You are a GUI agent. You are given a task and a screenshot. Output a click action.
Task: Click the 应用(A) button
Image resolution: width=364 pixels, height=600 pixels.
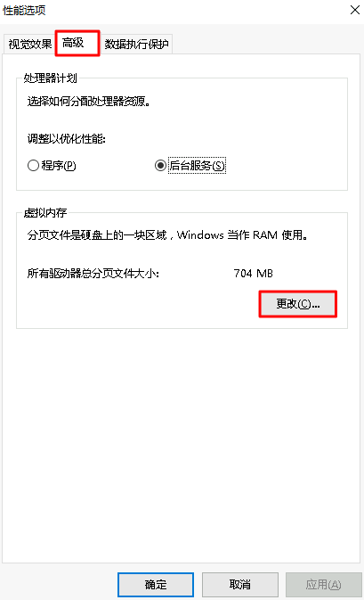324,584
